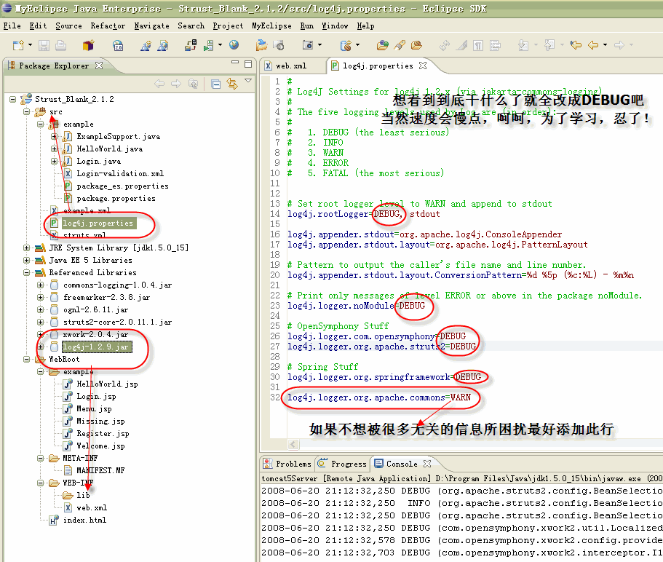This screenshot has height=562, width=663.
Task: Click the Package Explorer up-level icon
Action: tap(194, 84)
